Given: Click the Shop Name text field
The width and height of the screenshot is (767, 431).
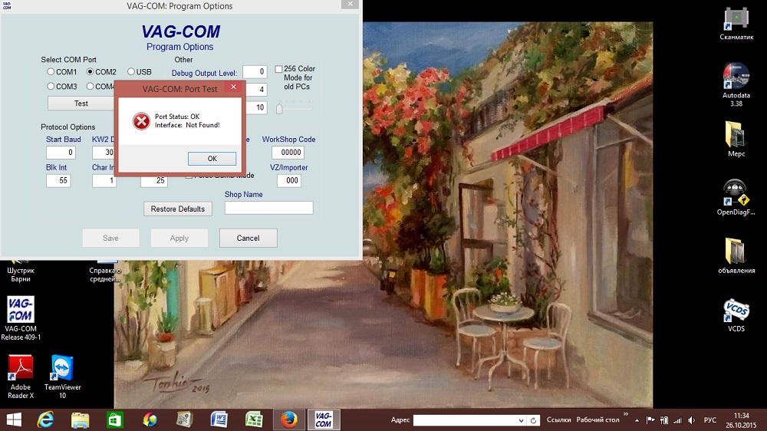Looking at the screenshot, I should (x=268, y=208).
